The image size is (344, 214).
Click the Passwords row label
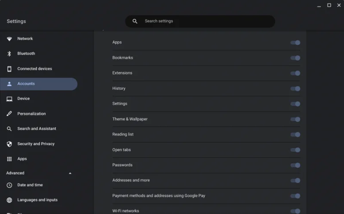123,165
